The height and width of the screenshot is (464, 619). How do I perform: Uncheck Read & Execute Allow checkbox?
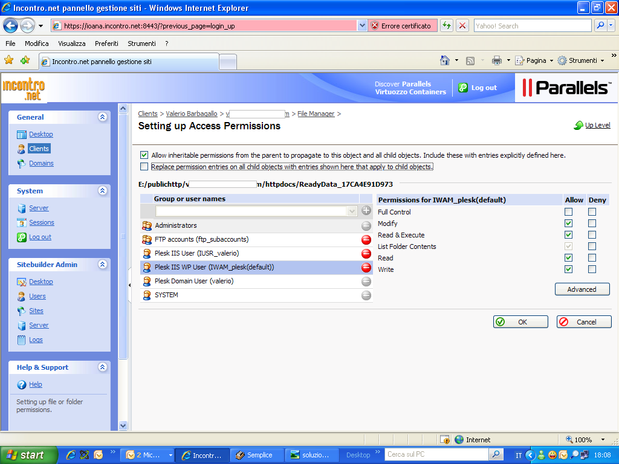pos(568,235)
